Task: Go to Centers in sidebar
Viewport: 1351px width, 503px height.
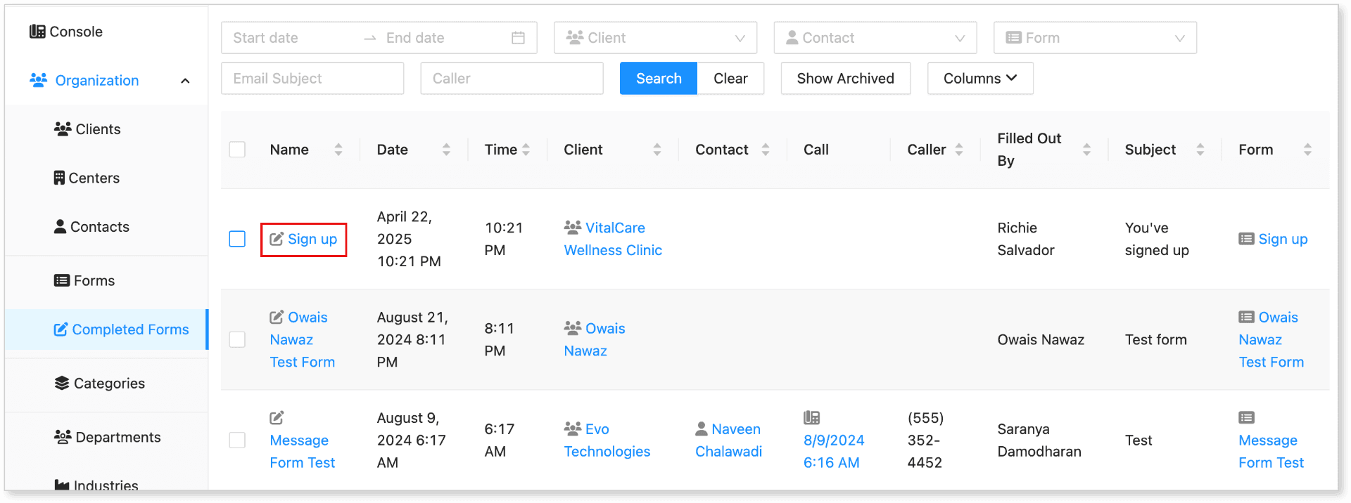Action: (87, 178)
